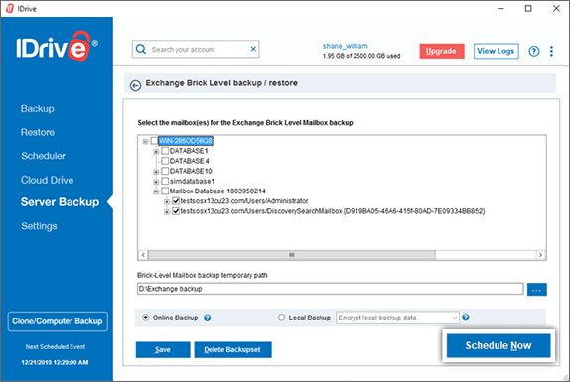Open the help icon next to Online Backup
Screen dimensions: 570x382
click(x=207, y=318)
